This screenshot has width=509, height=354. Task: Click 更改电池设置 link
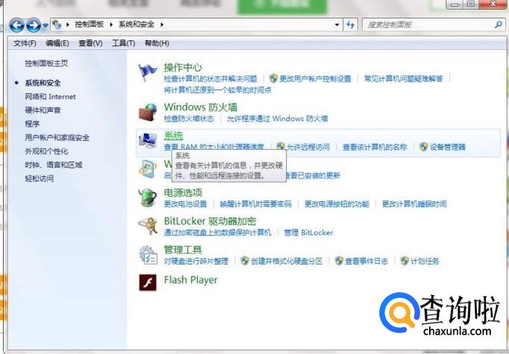(x=185, y=204)
